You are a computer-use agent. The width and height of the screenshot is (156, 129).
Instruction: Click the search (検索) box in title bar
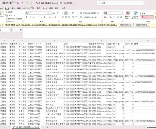(x=120, y=3)
